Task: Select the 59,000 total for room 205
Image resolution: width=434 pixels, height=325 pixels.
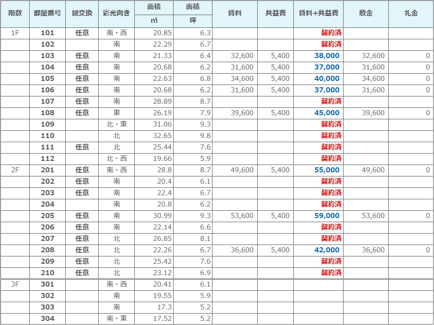Action: (x=327, y=216)
